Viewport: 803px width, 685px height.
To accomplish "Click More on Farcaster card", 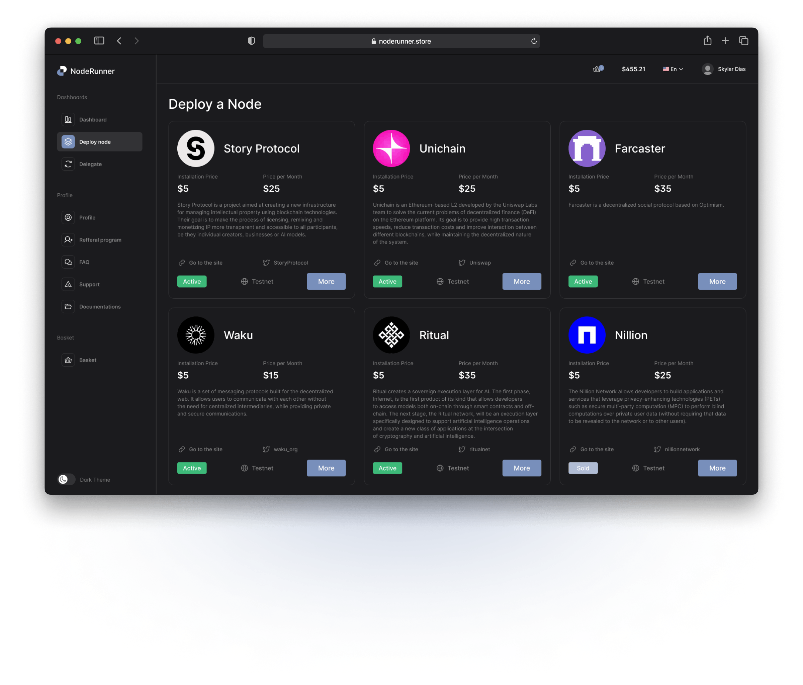I will pos(717,281).
